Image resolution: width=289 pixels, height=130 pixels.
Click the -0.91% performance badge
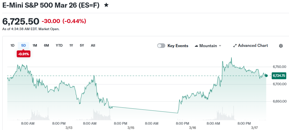24,54
